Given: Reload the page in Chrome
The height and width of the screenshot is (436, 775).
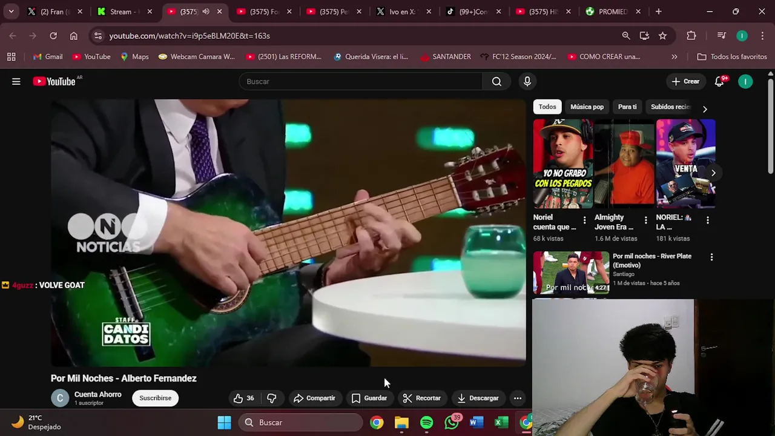Looking at the screenshot, I should [x=53, y=36].
